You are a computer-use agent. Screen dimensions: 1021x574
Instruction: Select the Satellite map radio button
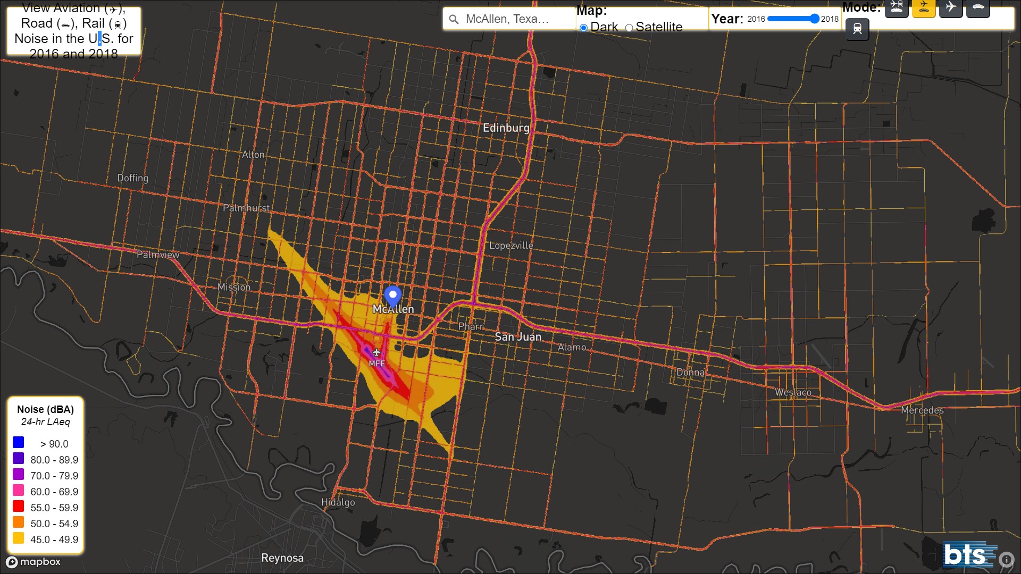[x=629, y=27]
